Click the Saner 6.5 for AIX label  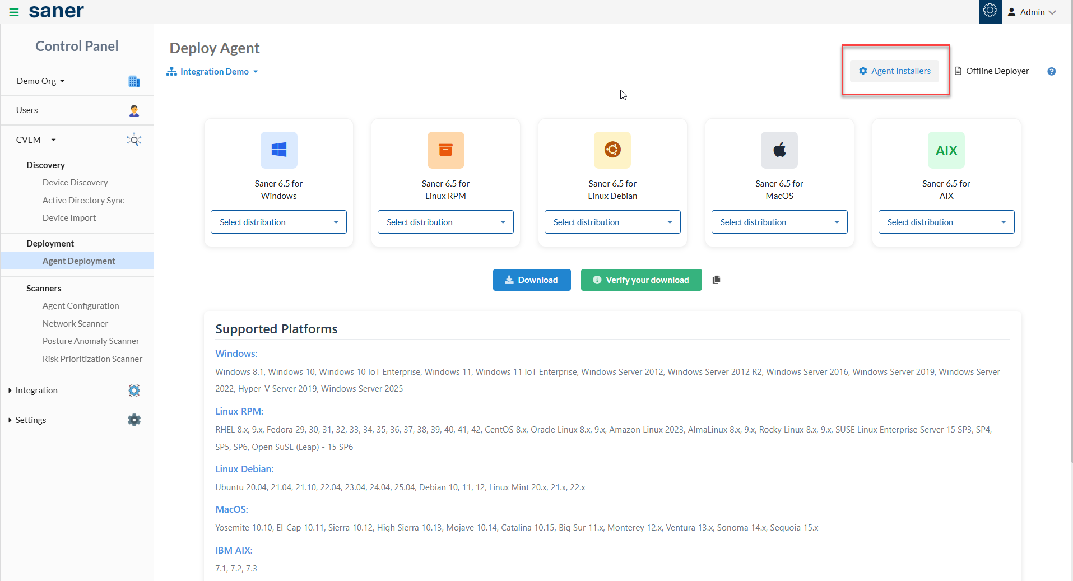[x=946, y=189]
